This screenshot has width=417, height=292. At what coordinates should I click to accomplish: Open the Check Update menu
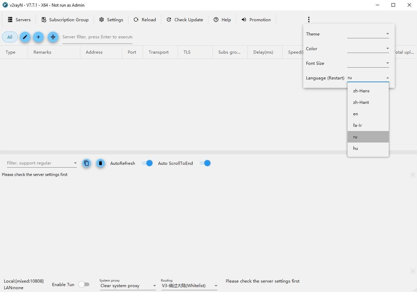click(185, 20)
